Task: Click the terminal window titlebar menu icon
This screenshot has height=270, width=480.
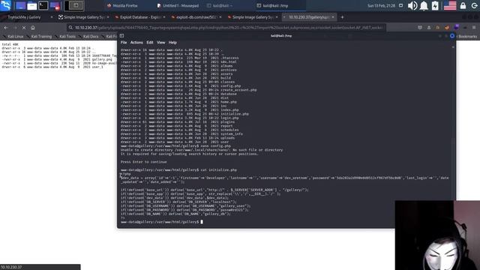Action: [121, 36]
